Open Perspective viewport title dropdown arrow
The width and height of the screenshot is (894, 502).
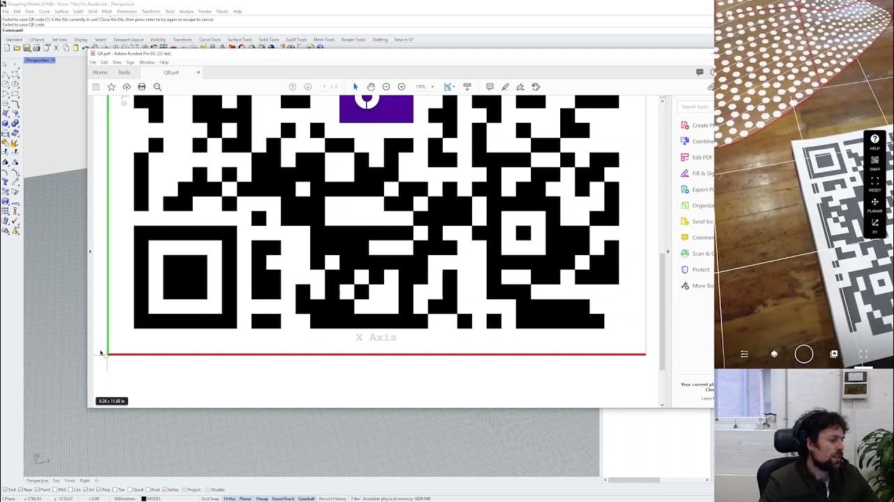[53, 60]
